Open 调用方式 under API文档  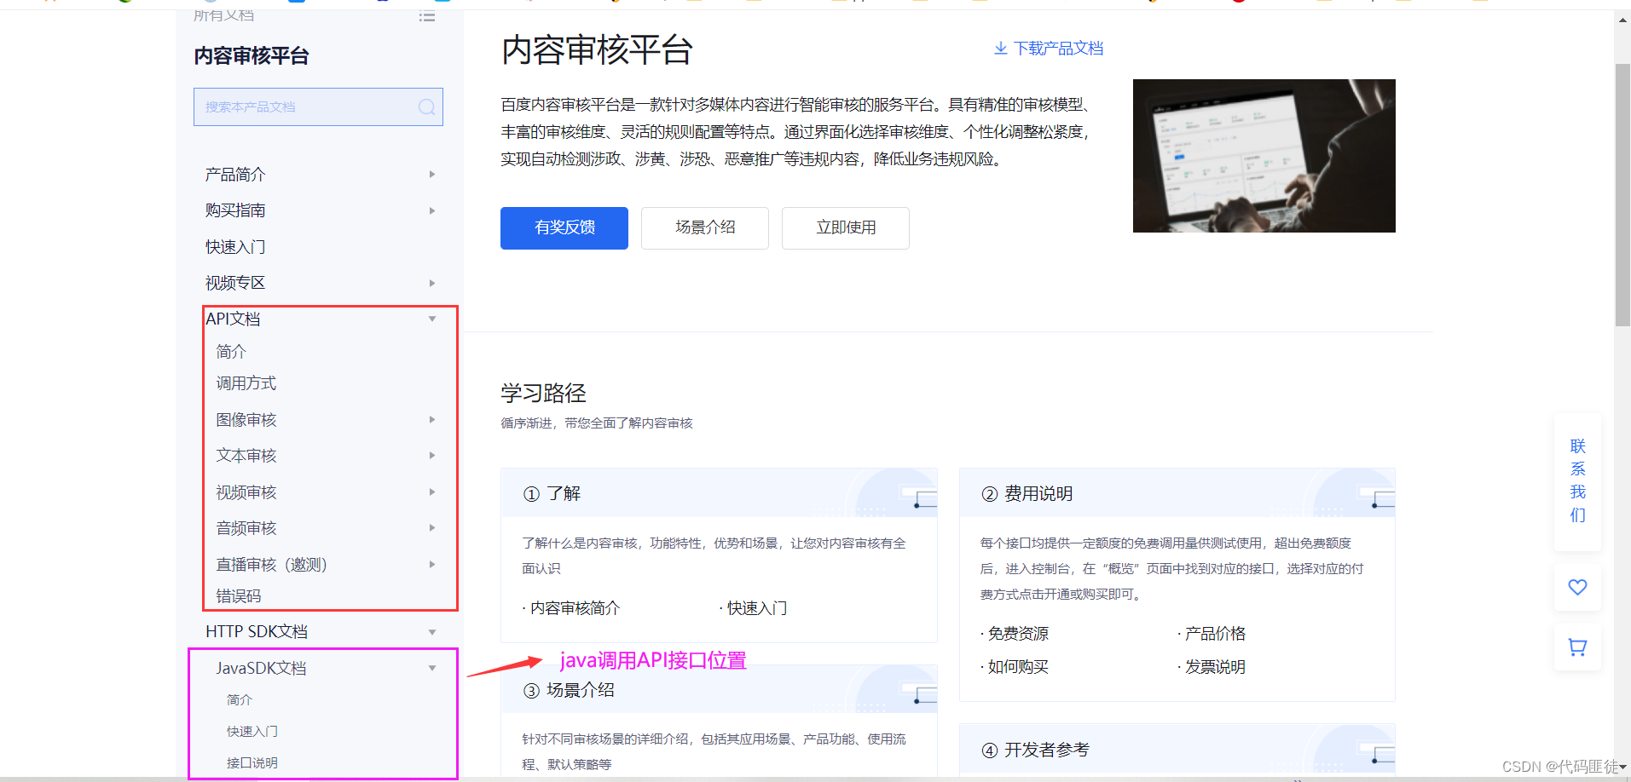tap(246, 383)
